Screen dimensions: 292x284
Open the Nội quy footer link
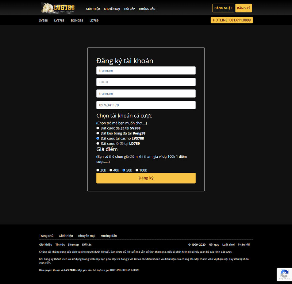click(214, 245)
